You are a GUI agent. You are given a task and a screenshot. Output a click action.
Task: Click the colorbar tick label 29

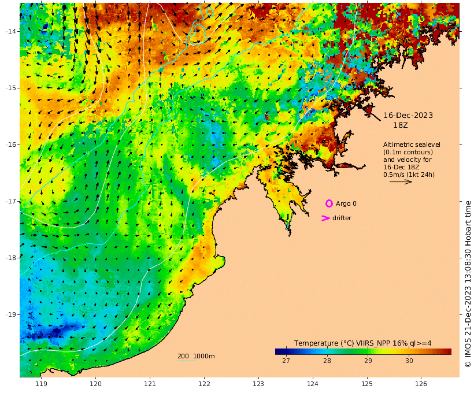click(368, 361)
